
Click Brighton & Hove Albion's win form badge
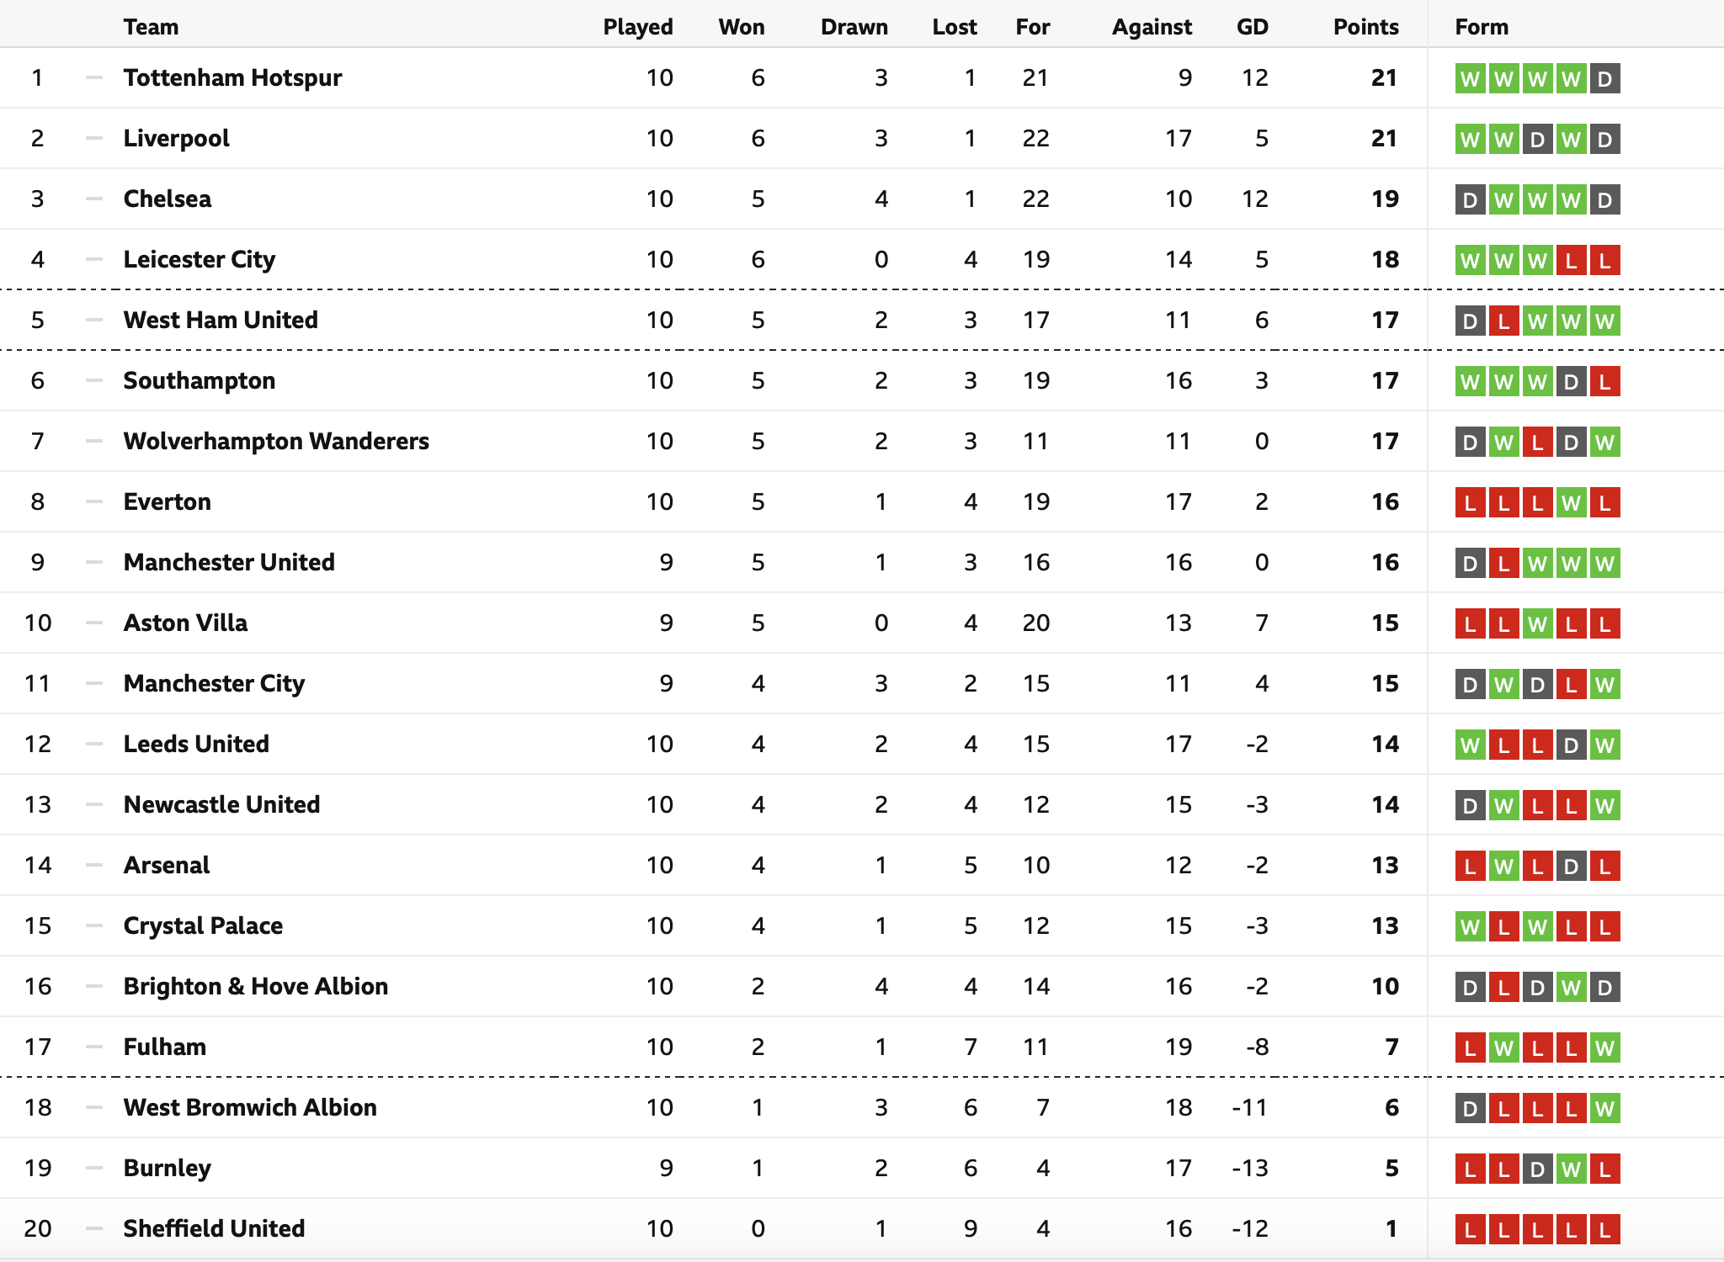tap(1571, 988)
